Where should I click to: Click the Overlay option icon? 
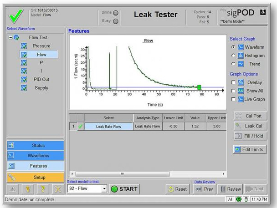tap(241, 82)
